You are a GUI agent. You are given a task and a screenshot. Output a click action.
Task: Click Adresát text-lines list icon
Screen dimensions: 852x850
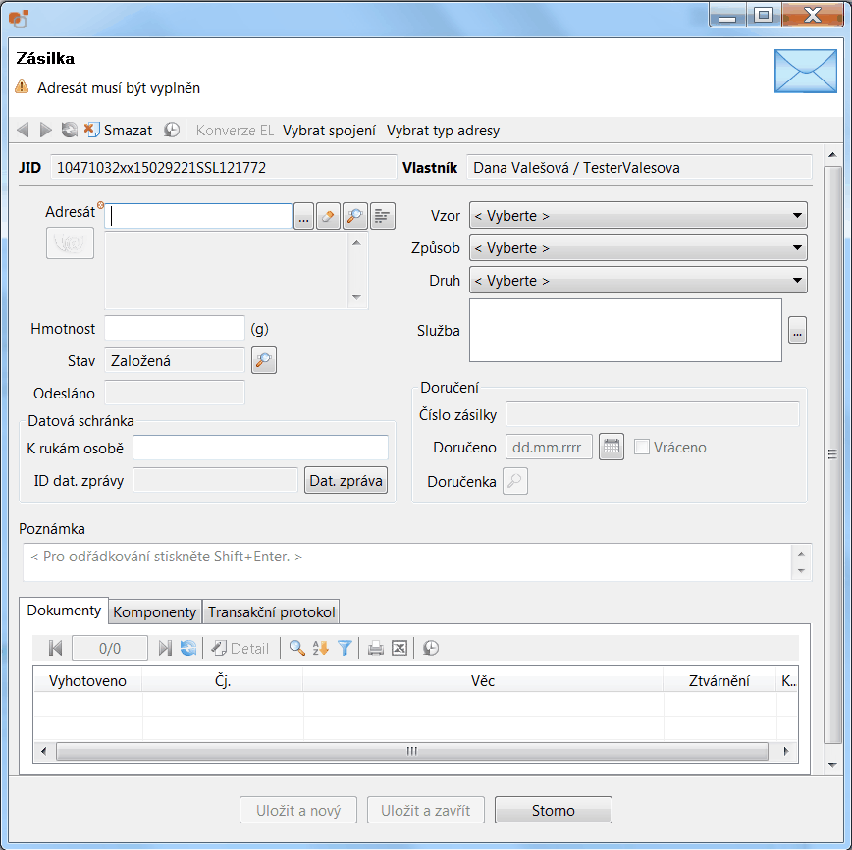point(383,216)
